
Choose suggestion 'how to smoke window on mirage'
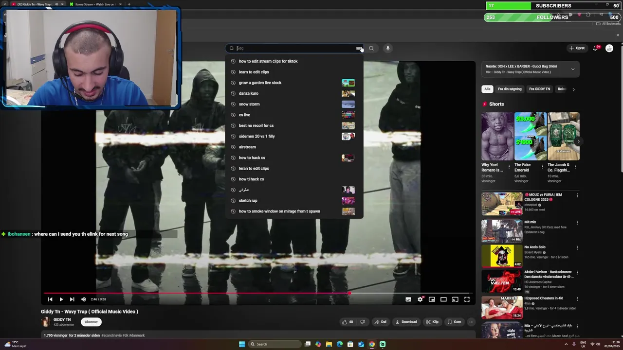tap(294, 211)
